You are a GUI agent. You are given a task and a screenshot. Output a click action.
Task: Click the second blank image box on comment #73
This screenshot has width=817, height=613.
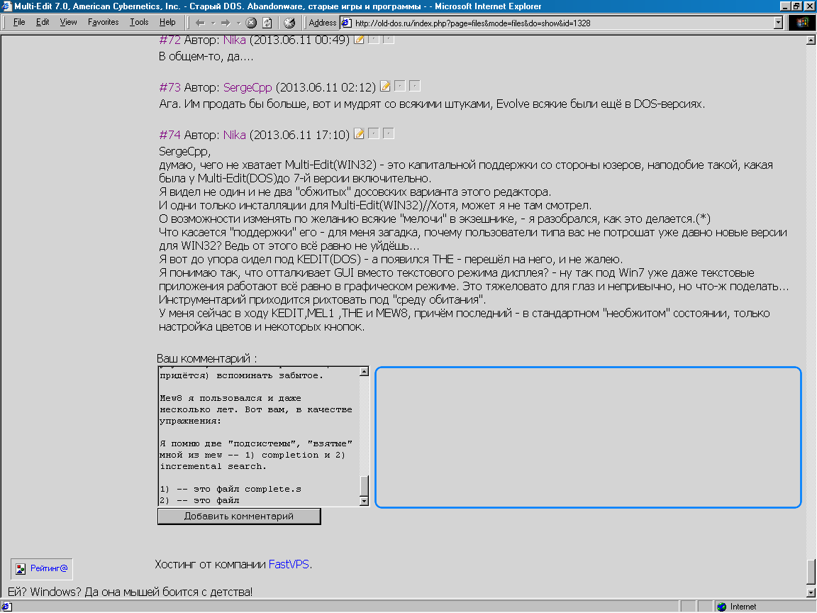[414, 85]
